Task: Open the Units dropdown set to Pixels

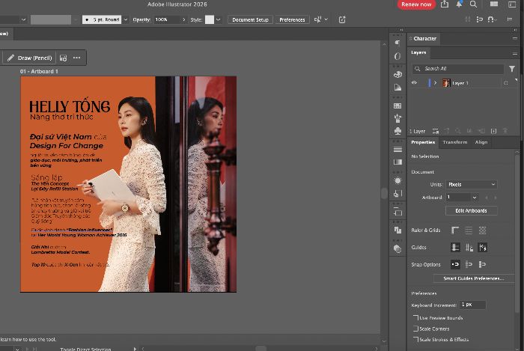Action: 471,184
